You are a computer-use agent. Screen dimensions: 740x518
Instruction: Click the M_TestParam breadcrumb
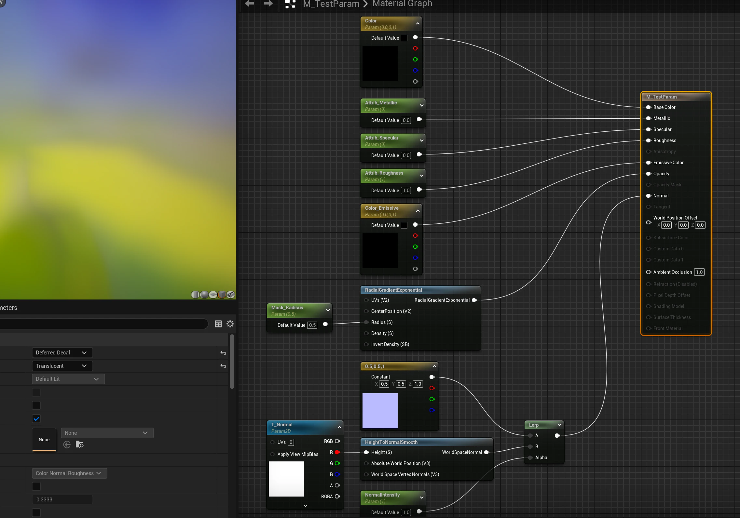tap(331, 4)
